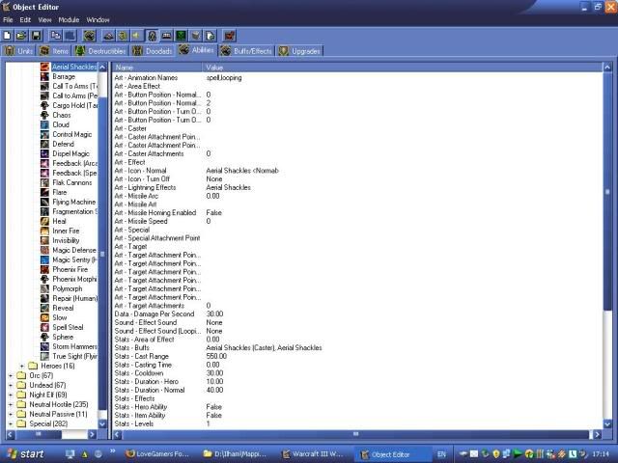Select the Flak Cannons ability icon
Screen dimensions: 618x463
(45, 182)
